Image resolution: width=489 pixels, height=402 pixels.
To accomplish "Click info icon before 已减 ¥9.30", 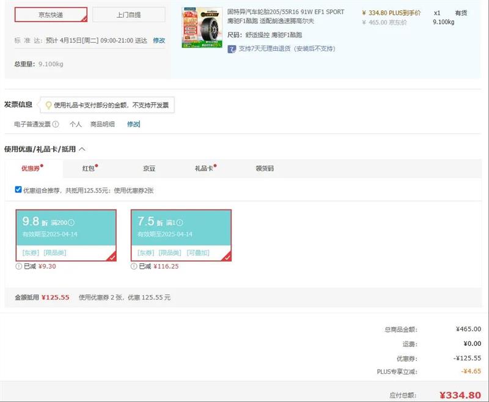I will 18,266.
